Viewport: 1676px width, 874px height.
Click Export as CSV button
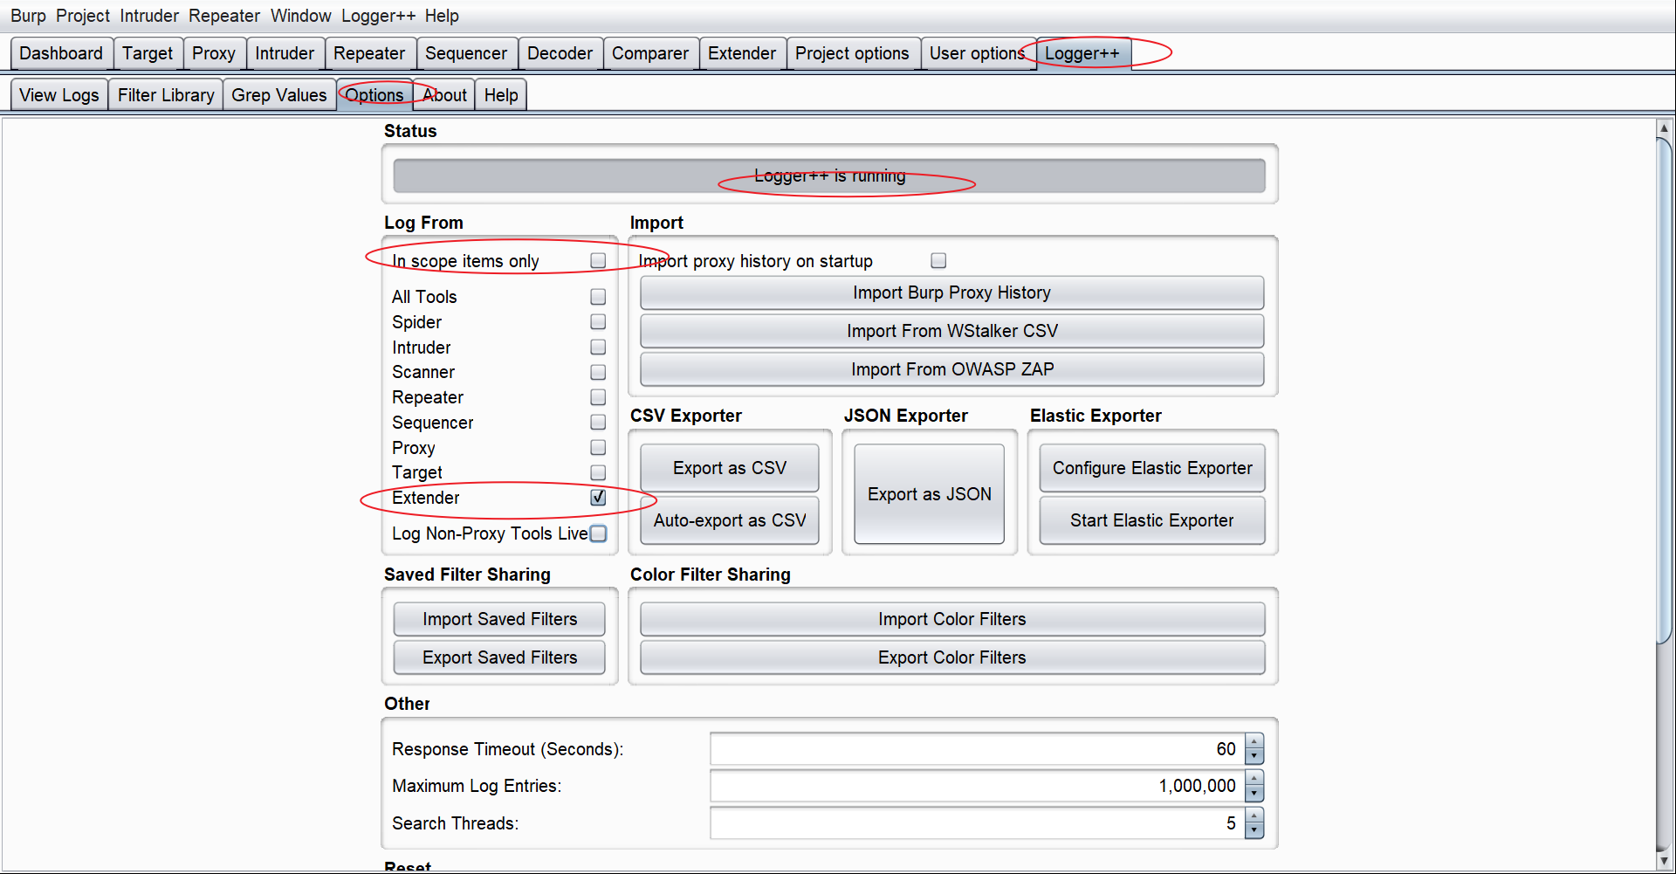pos(730,468)
